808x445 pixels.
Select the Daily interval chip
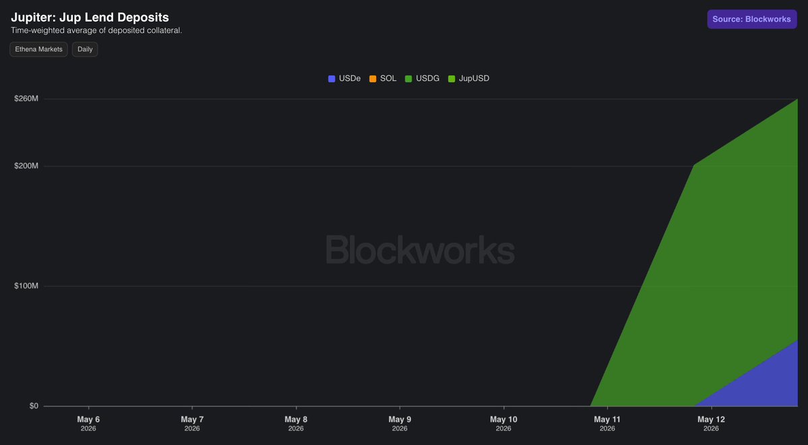[85, 49]
